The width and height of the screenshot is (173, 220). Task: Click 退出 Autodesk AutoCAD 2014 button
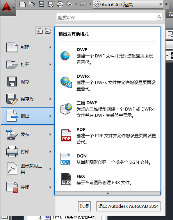128,206
